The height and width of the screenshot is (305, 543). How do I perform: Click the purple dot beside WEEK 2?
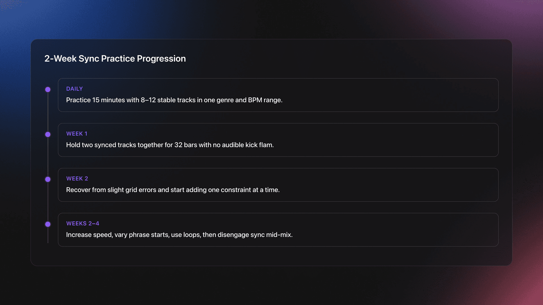(x=48, y=179)
